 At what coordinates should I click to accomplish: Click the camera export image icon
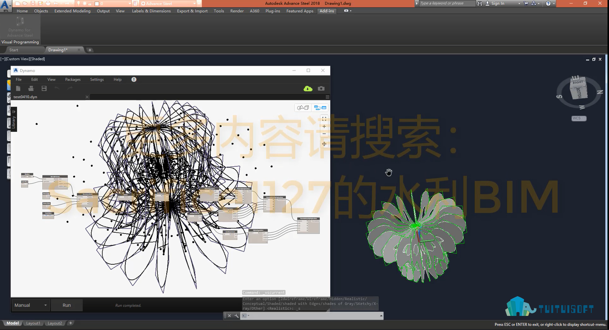tap(321, 88)
